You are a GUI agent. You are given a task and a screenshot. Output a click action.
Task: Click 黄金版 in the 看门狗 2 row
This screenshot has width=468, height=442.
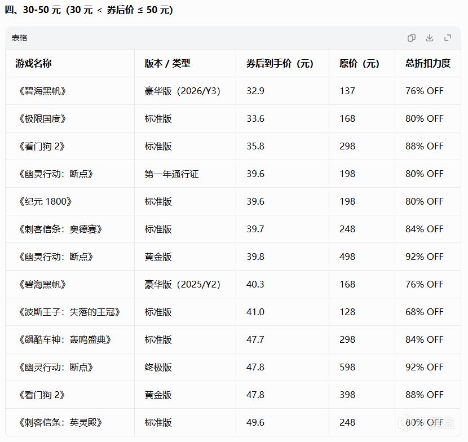[x=158, y=395]
